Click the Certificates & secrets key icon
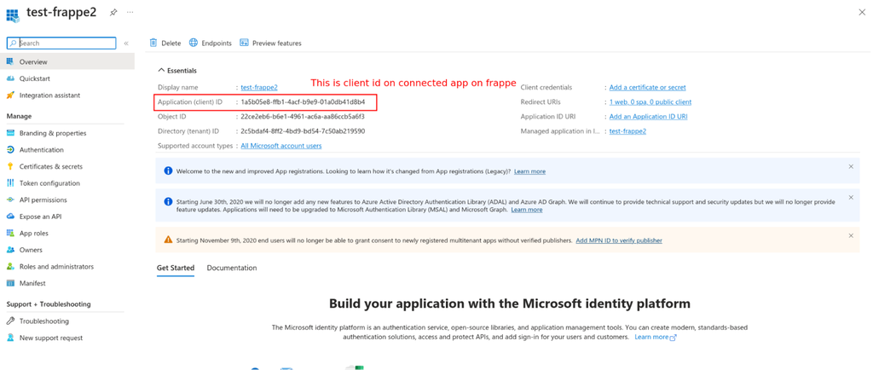Image resolution: width=873 pixels, height=370 pixels. coord(10,166)
